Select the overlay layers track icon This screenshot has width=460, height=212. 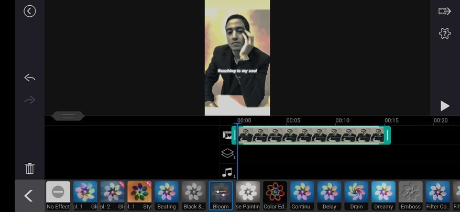(228, 154)
